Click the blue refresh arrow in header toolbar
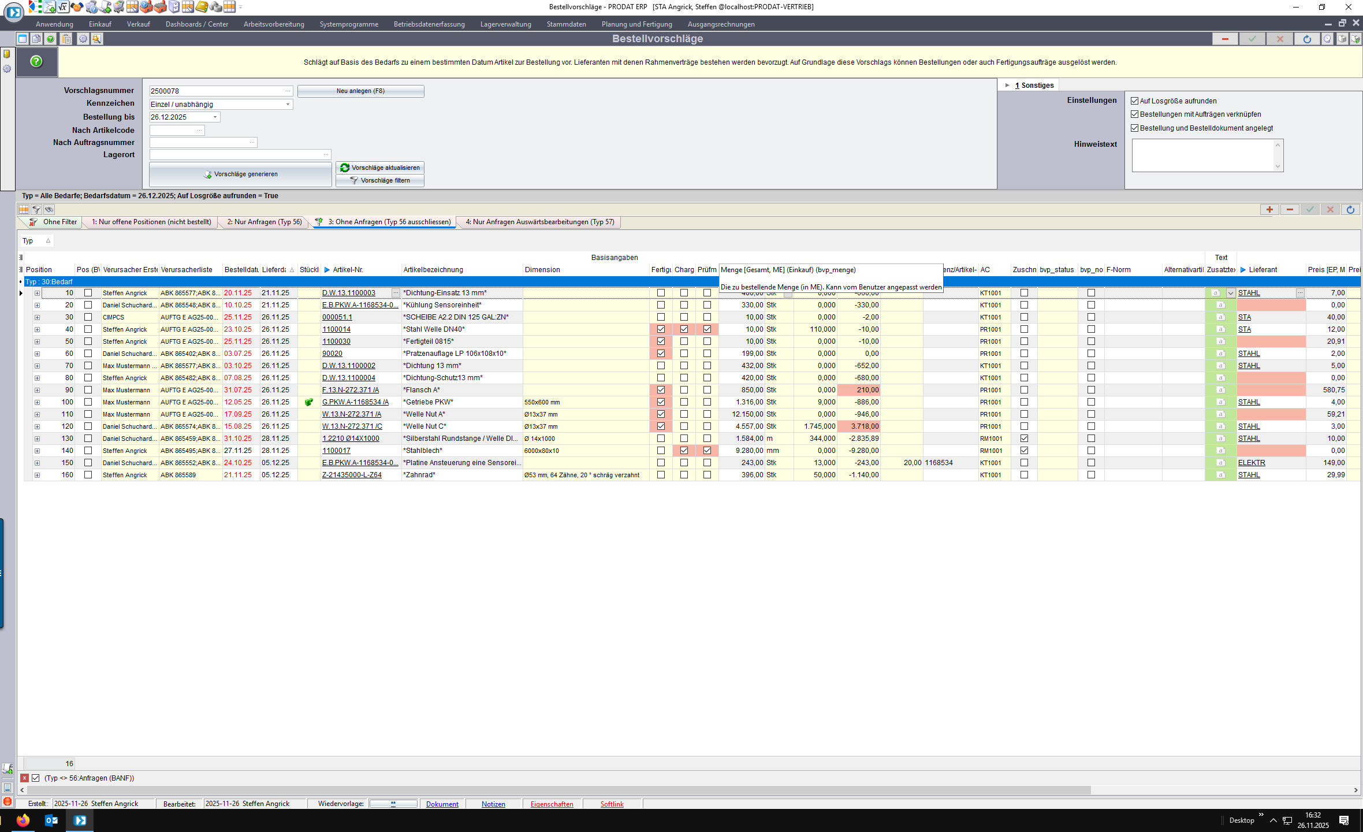The height and width of the screenshot is (832, 1363). point(1307,39)
